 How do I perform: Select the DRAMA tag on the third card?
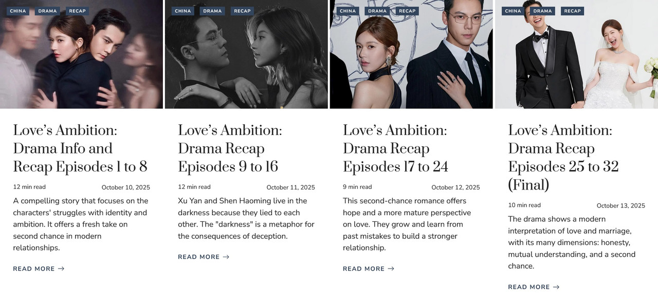[377, 11]
